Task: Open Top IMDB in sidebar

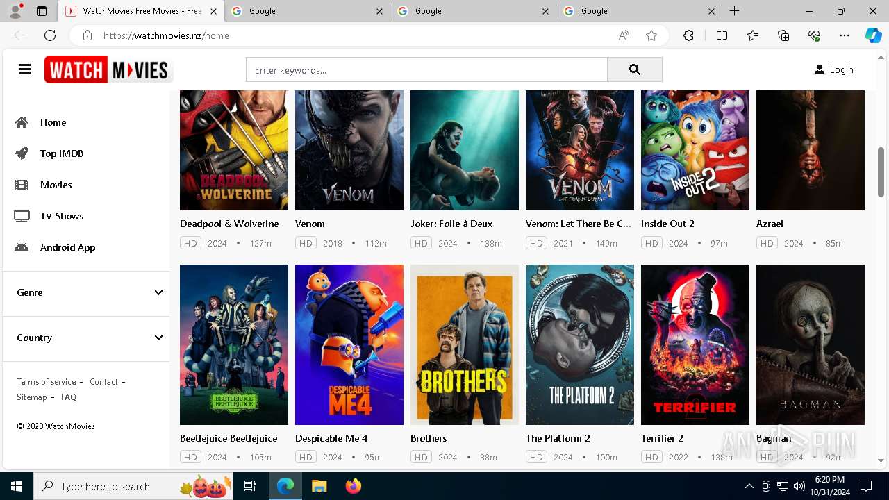Action: (62, 153)
